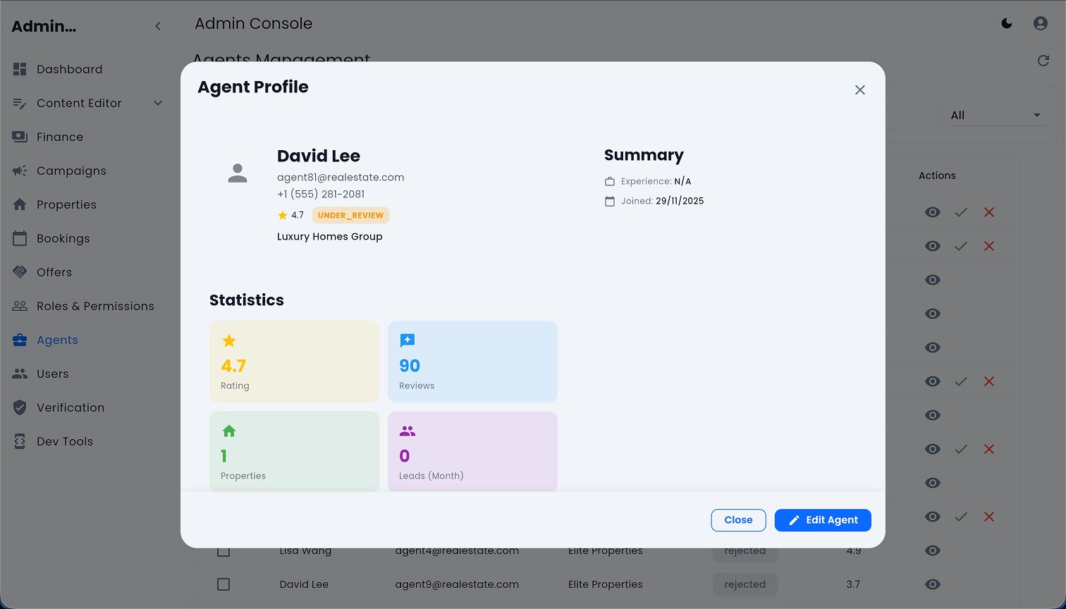The height and width of the screenshot is (609, 1066).
Task: Expand the Content Editor submenu
Action: coord(158,103)
